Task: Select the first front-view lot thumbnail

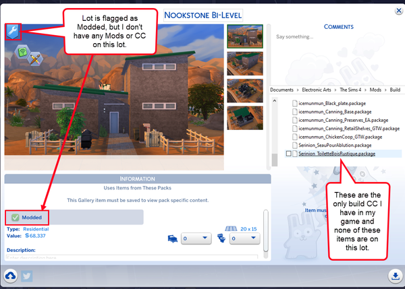Action: [245, 36]
